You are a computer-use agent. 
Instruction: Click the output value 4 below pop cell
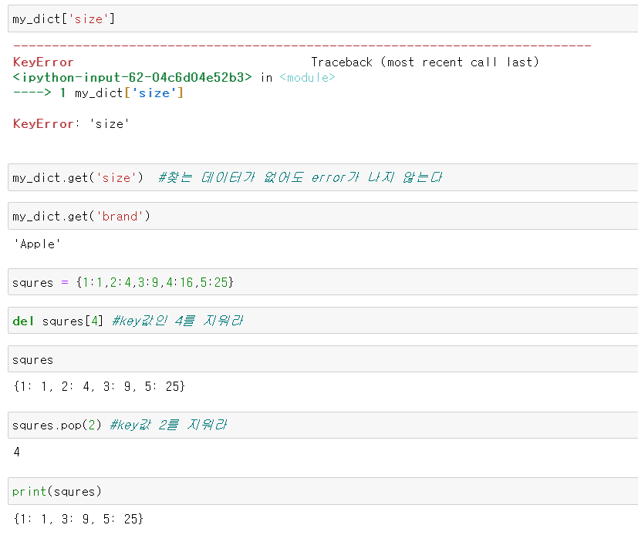tap(17, 452)
